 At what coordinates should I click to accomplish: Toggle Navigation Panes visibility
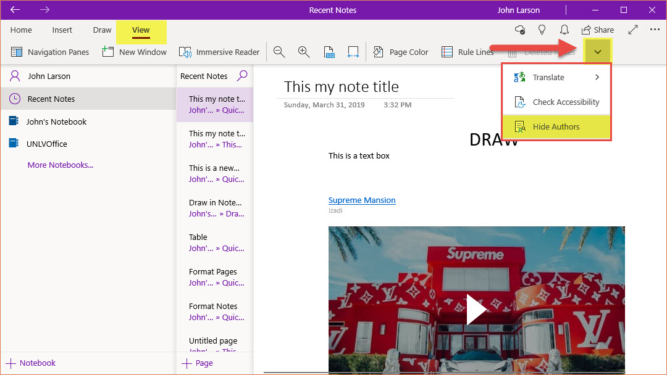(50, 52)
